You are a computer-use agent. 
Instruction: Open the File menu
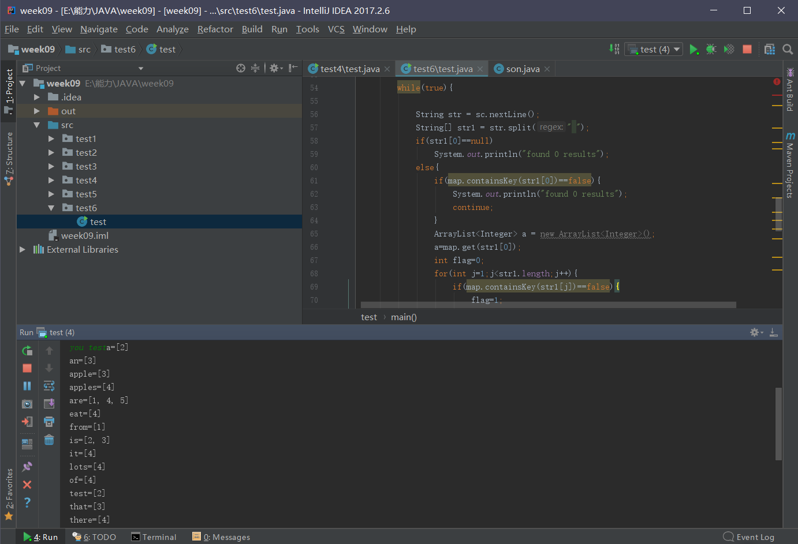(12, 29)
